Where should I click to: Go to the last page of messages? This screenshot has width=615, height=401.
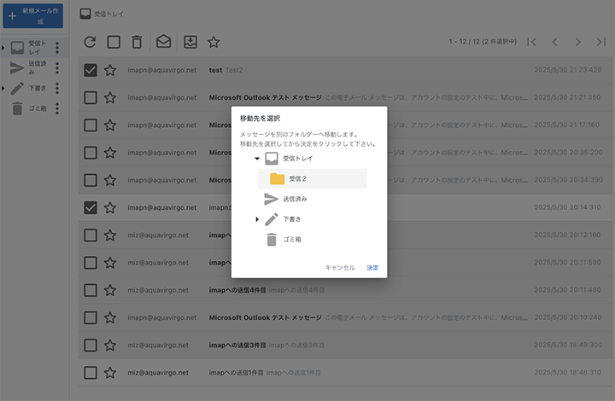coord(600,42)
